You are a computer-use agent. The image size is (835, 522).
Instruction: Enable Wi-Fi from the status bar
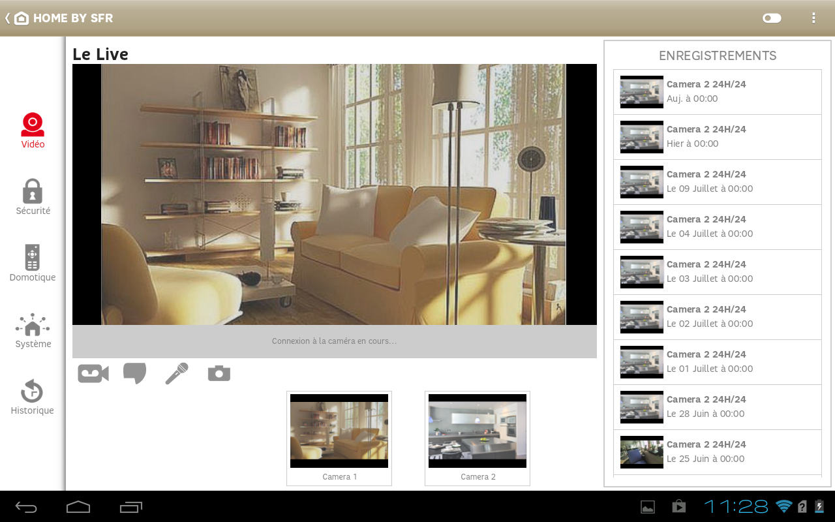click(x=785, y=506)
